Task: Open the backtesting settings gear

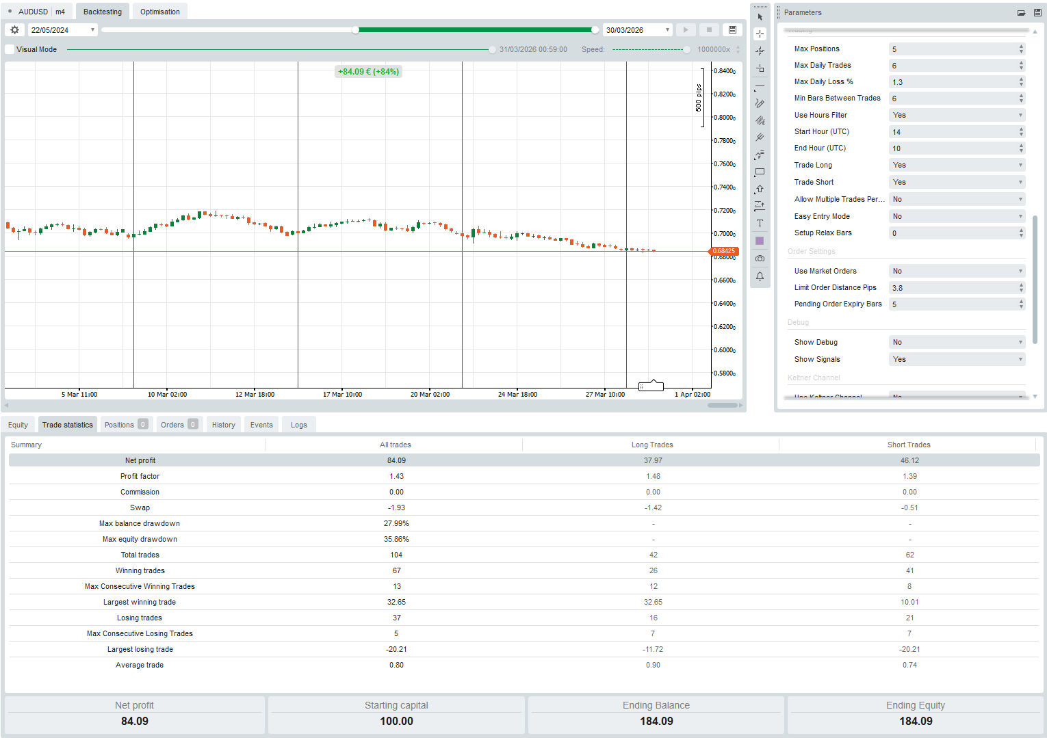Action: pyautogui.click(x=14, y=29)
